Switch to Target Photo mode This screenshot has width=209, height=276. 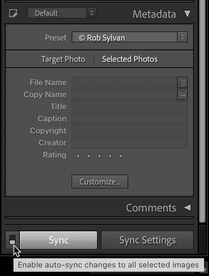pos(63,59)
